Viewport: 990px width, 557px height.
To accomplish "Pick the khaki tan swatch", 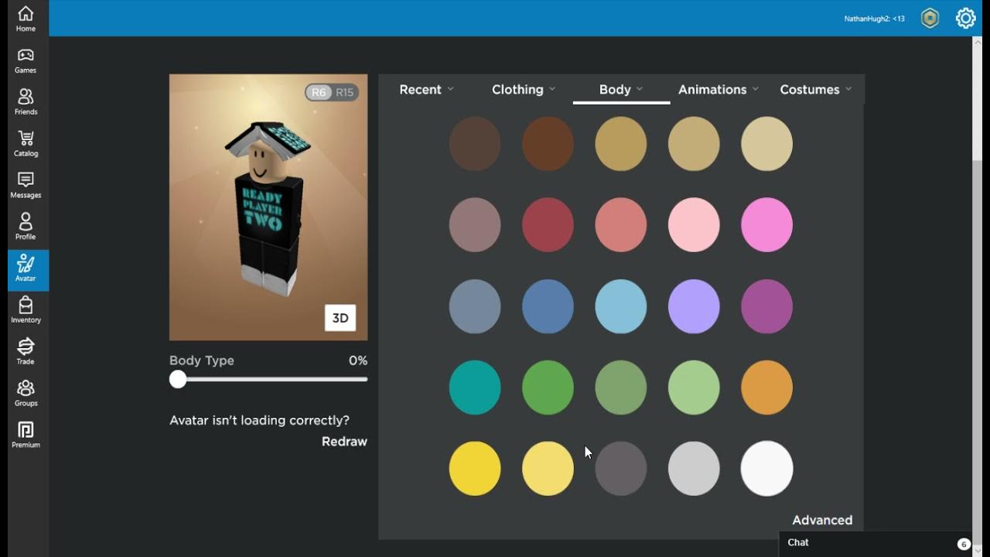I will pyautogui.click(x=694, y=144).
